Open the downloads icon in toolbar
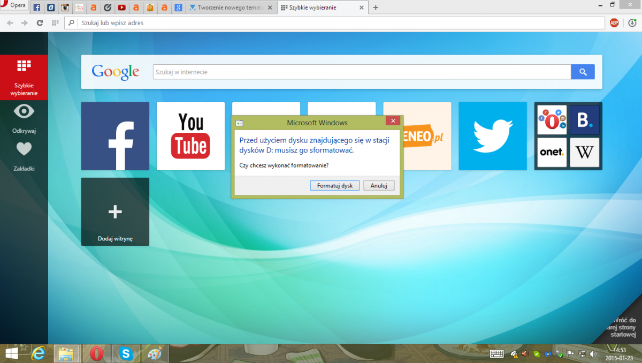 point(632,23)
